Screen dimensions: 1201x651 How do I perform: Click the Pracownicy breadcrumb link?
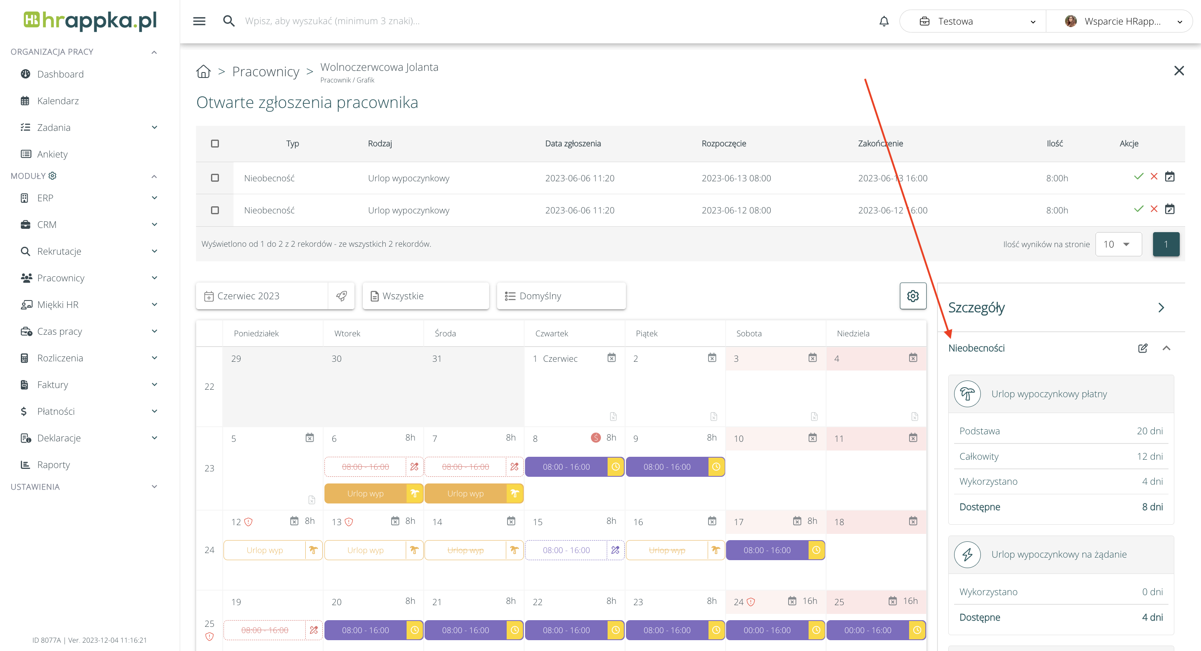click(265, 71)
